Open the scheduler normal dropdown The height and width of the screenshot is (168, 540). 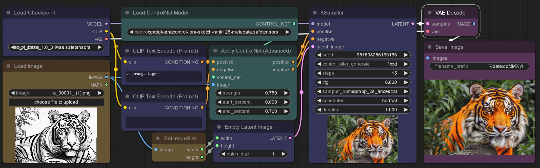pyautogui.click(x=362, y=100)
